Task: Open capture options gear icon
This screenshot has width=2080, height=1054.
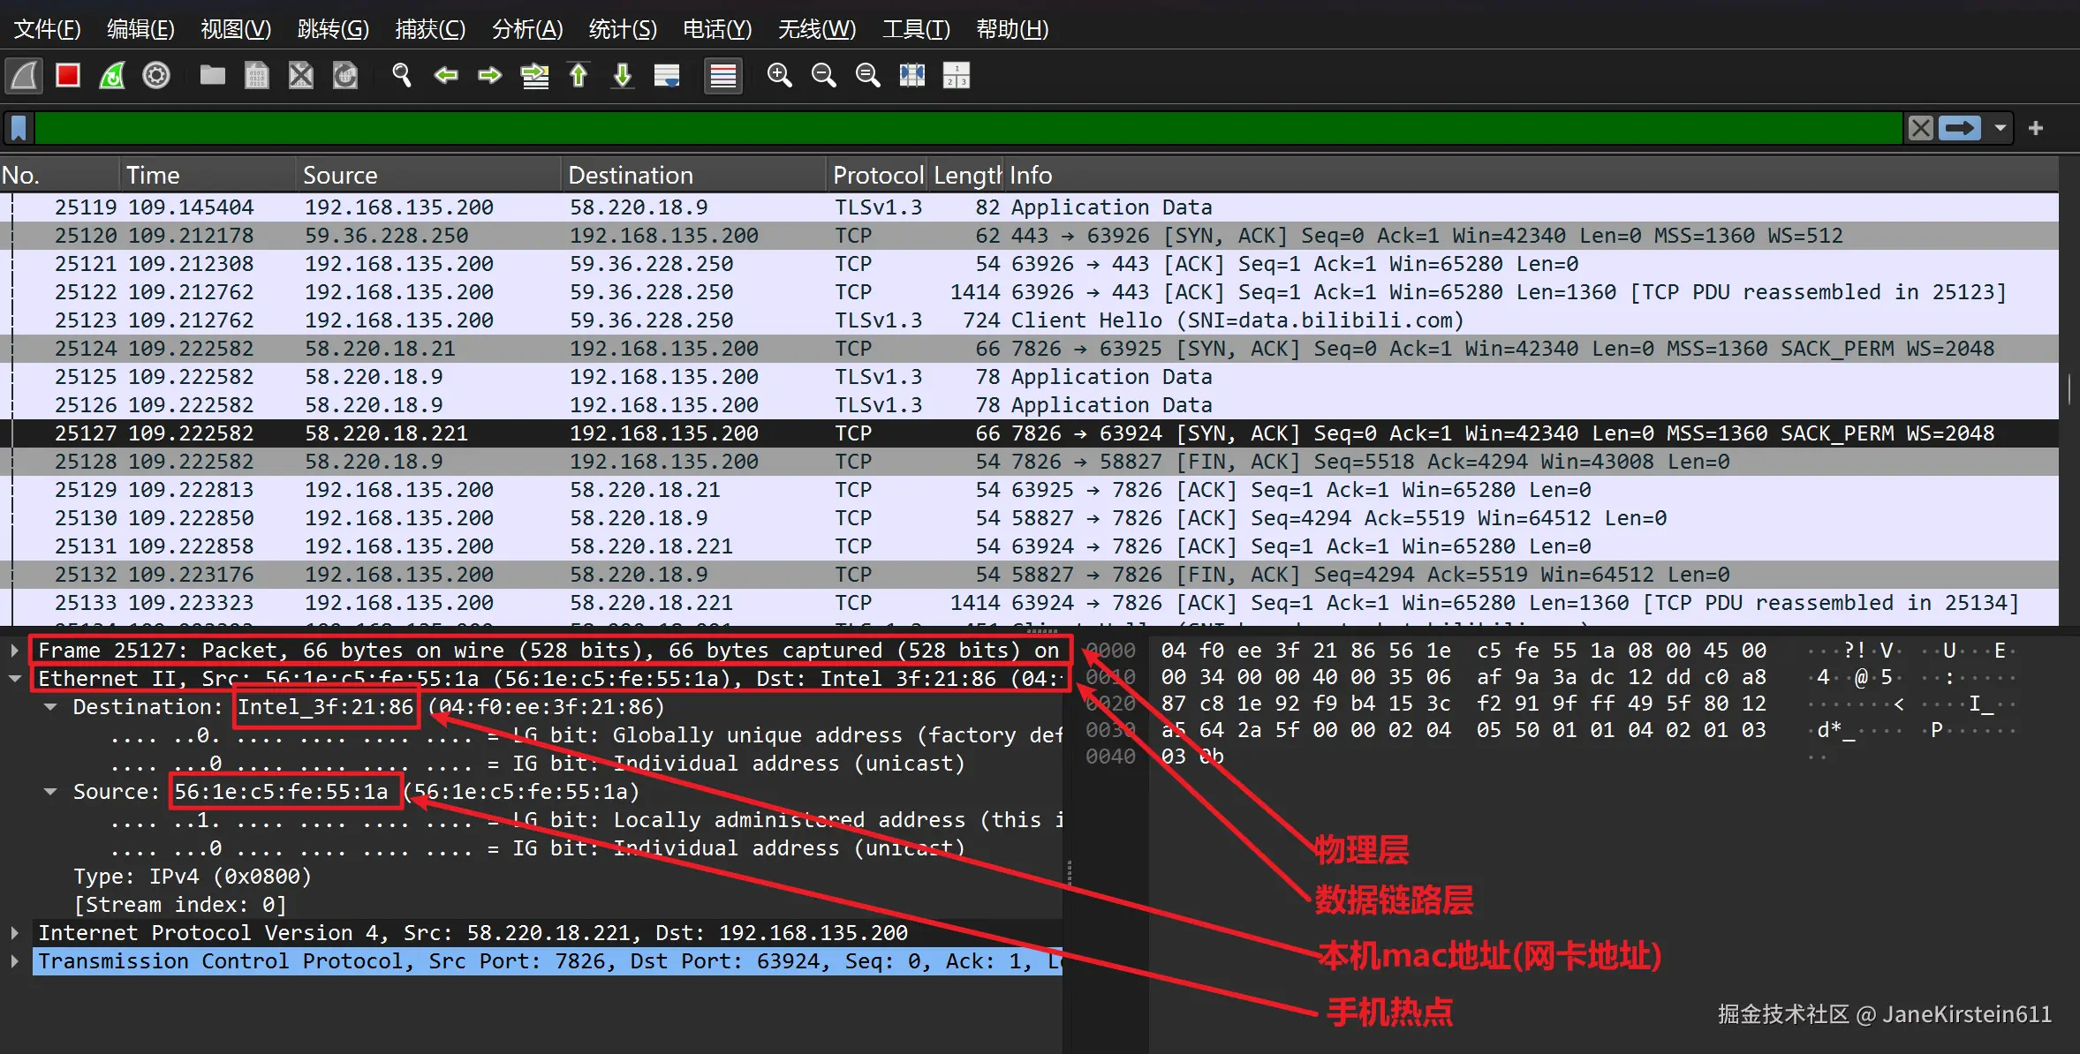Action: 156,76
